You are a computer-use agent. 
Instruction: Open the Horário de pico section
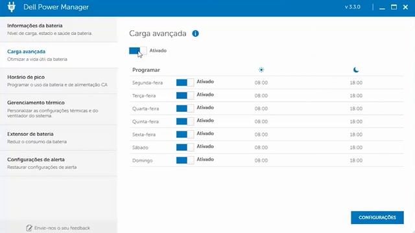pyautogui.click(x=59, y=81)
